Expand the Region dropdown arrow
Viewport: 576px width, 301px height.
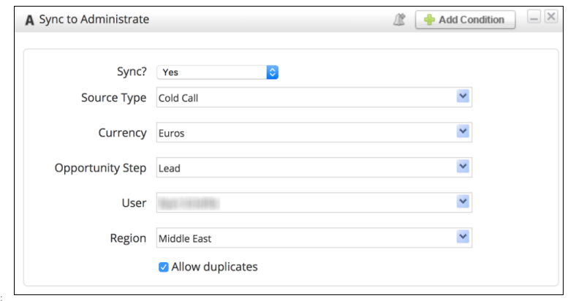[x=463, y=237]
